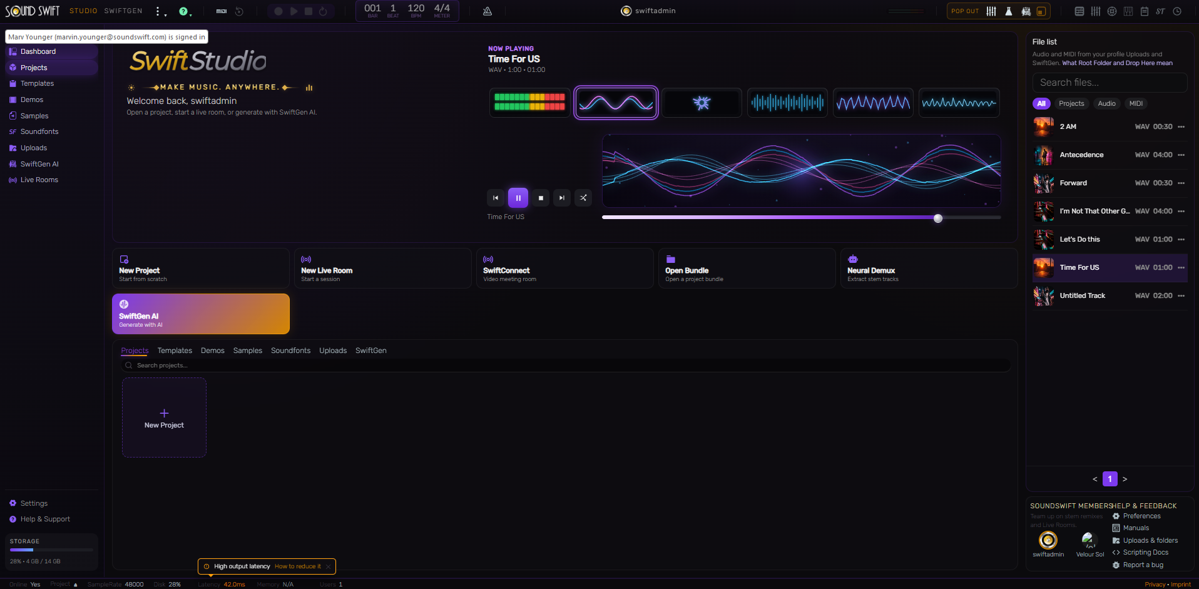
Task: Filter file list by Audio
Action: coord(1106,104)
